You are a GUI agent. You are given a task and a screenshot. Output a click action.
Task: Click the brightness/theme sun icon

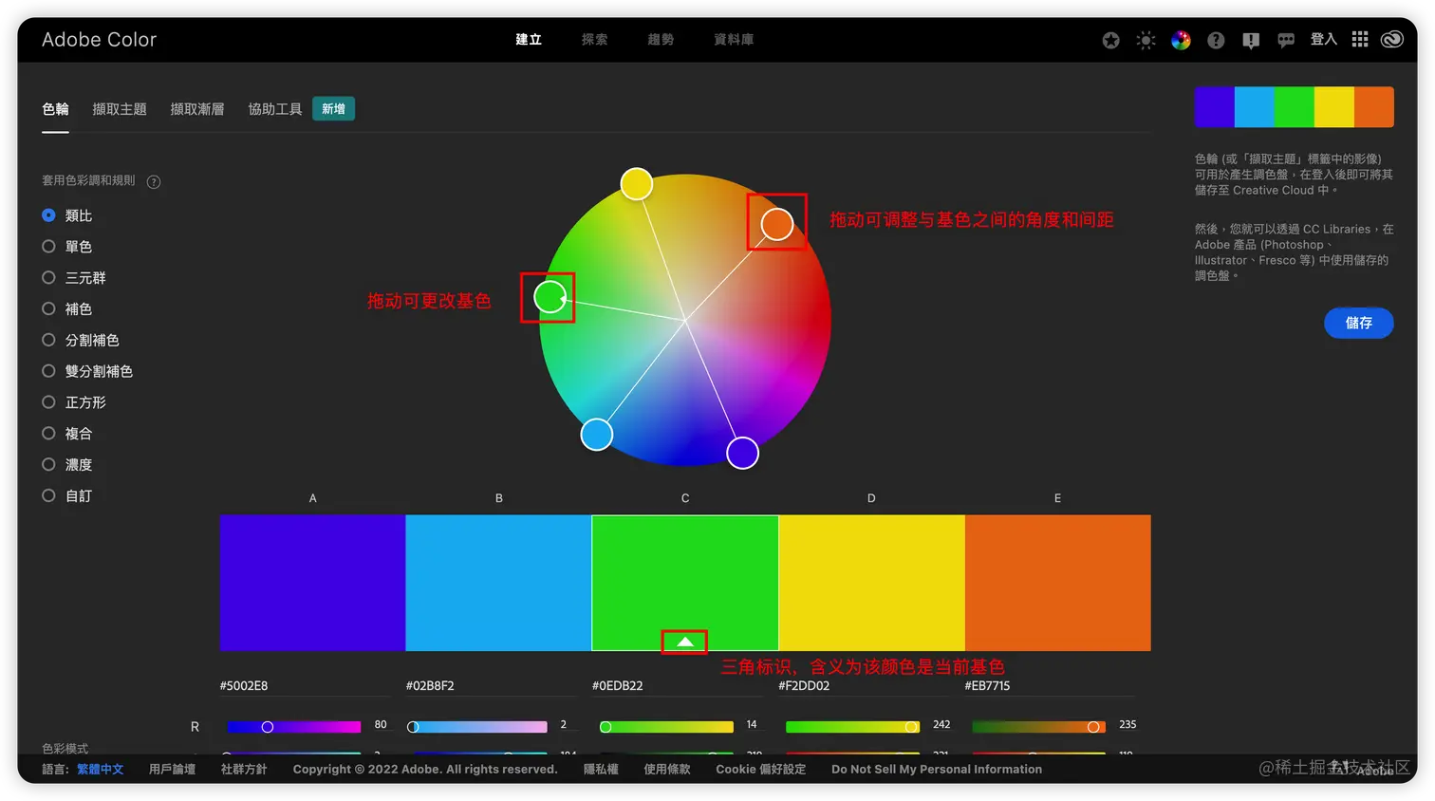pyautogui.click(x=1146, y=40)
